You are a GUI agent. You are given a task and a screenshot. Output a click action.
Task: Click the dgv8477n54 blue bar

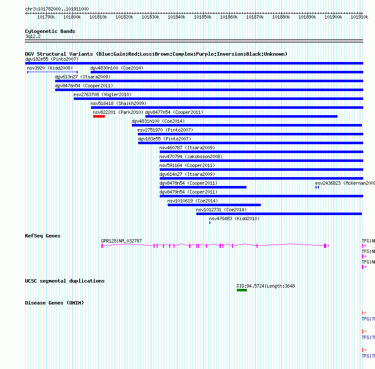click(x=241, y=116)
